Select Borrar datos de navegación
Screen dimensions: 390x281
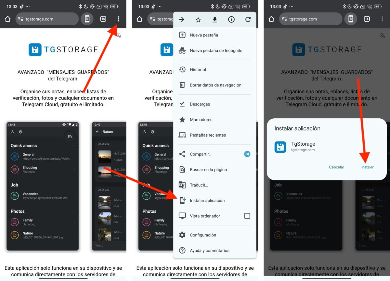click(215, 85)
